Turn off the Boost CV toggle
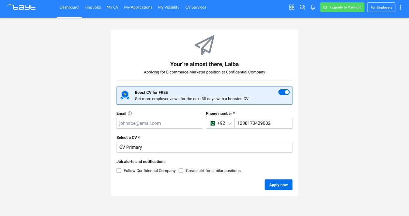Viewport: 409px width, 216px height. tap(284, 92)
